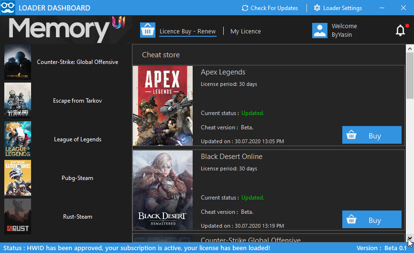Image resolution: width=414 pixels, height=253 pixels.
Task: Choose Counter-Strike: Global Offensive sidebar label
Action: coord(77,62)
